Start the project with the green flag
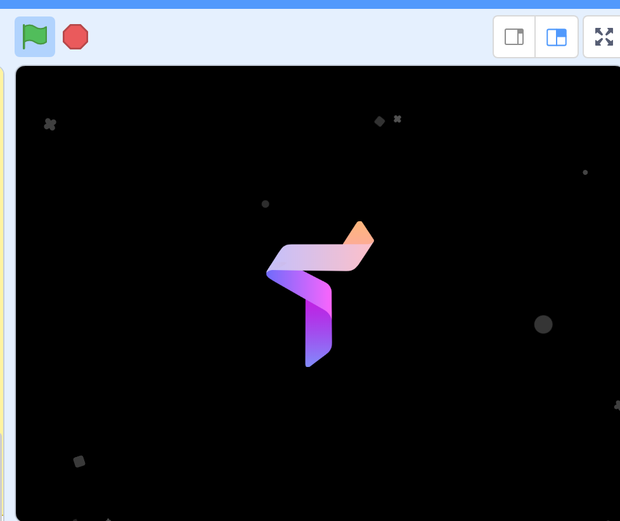This screenshot has height=521, width=620. tap(35, 37)
